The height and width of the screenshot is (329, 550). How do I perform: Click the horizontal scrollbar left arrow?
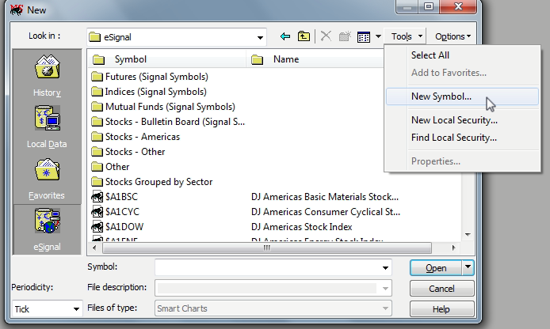coord(94,248)
